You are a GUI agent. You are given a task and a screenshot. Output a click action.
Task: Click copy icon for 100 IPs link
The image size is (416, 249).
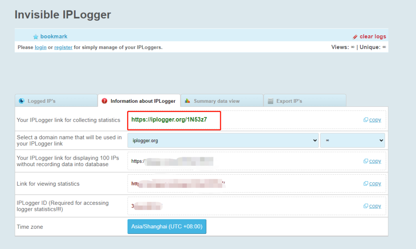(366, 161)
